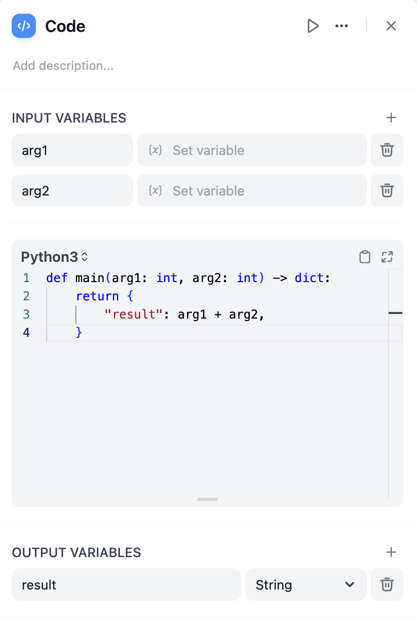Set a variable for arg1
This screenshot has height=626, width=417.
[252, 150]
